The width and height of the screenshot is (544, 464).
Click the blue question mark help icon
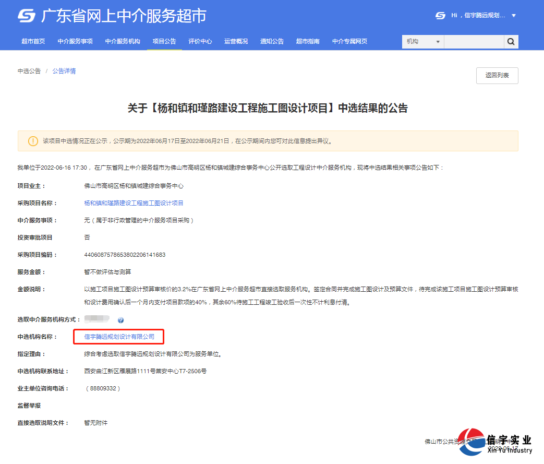click(x=122, y=320)
